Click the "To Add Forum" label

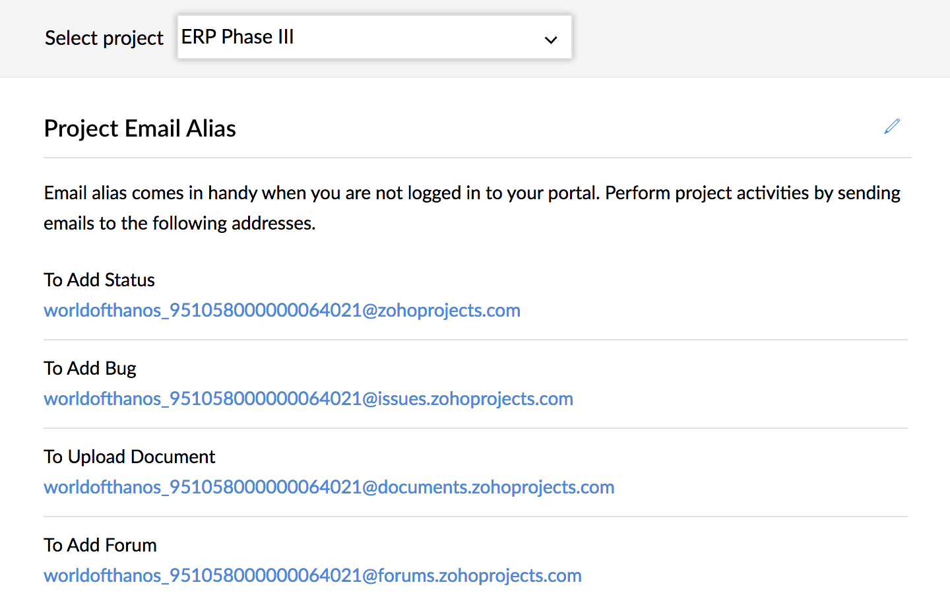[x=100, y=545]
